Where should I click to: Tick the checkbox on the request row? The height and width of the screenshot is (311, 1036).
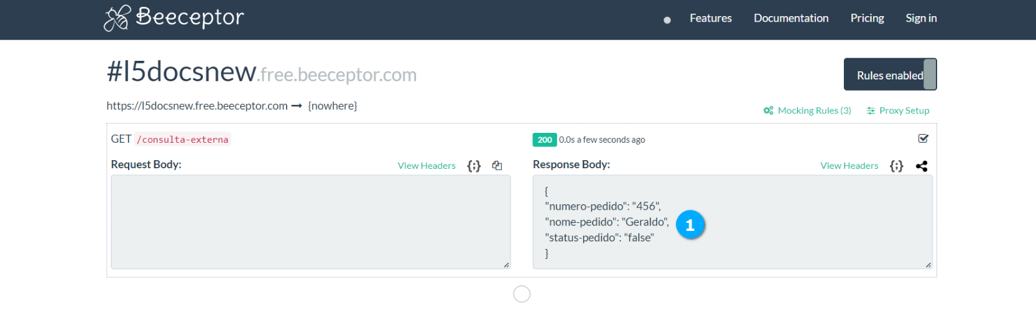[x=923, y=138]
